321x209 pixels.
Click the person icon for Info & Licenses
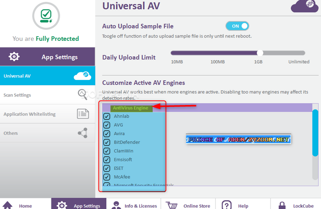click(x=116, y=205)
